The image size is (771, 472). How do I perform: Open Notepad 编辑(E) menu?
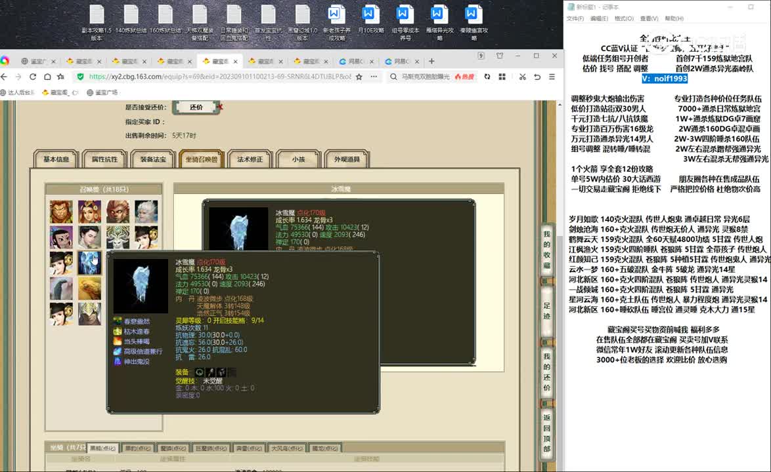[x=599, y=18]
